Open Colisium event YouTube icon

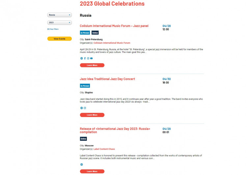tap(91, 58)
